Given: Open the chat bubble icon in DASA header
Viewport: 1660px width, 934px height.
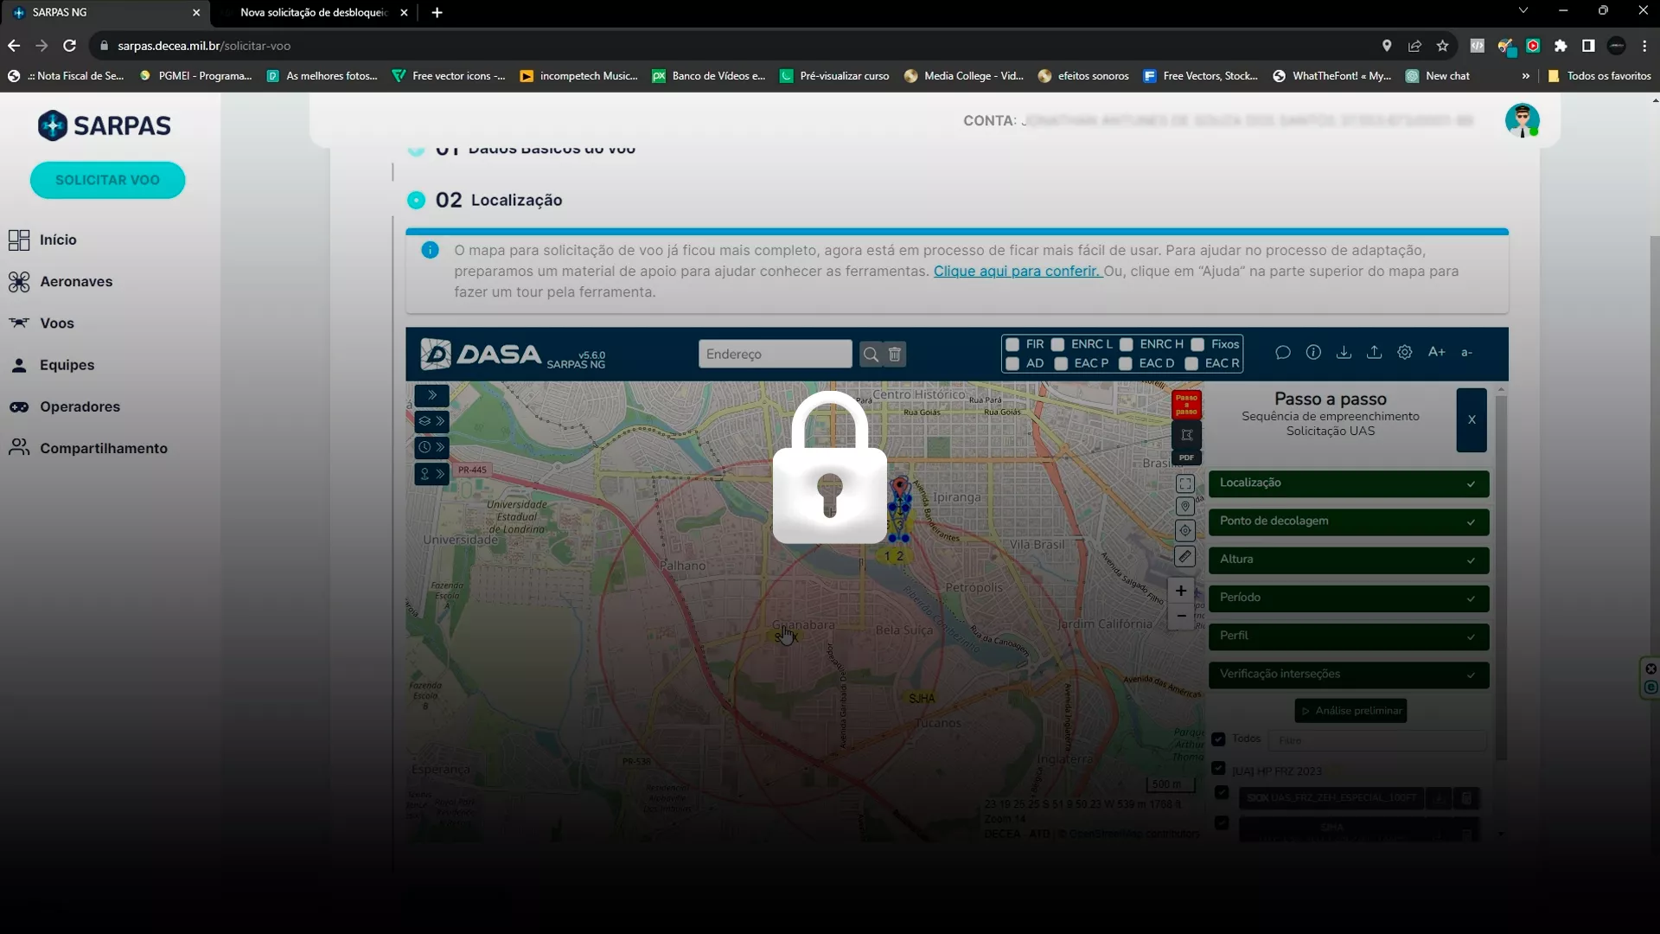Looking at the screenshot, I should pyautogui.click(x=1283, y=353).
